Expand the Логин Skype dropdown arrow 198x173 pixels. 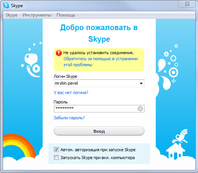[x=141, y=83]
